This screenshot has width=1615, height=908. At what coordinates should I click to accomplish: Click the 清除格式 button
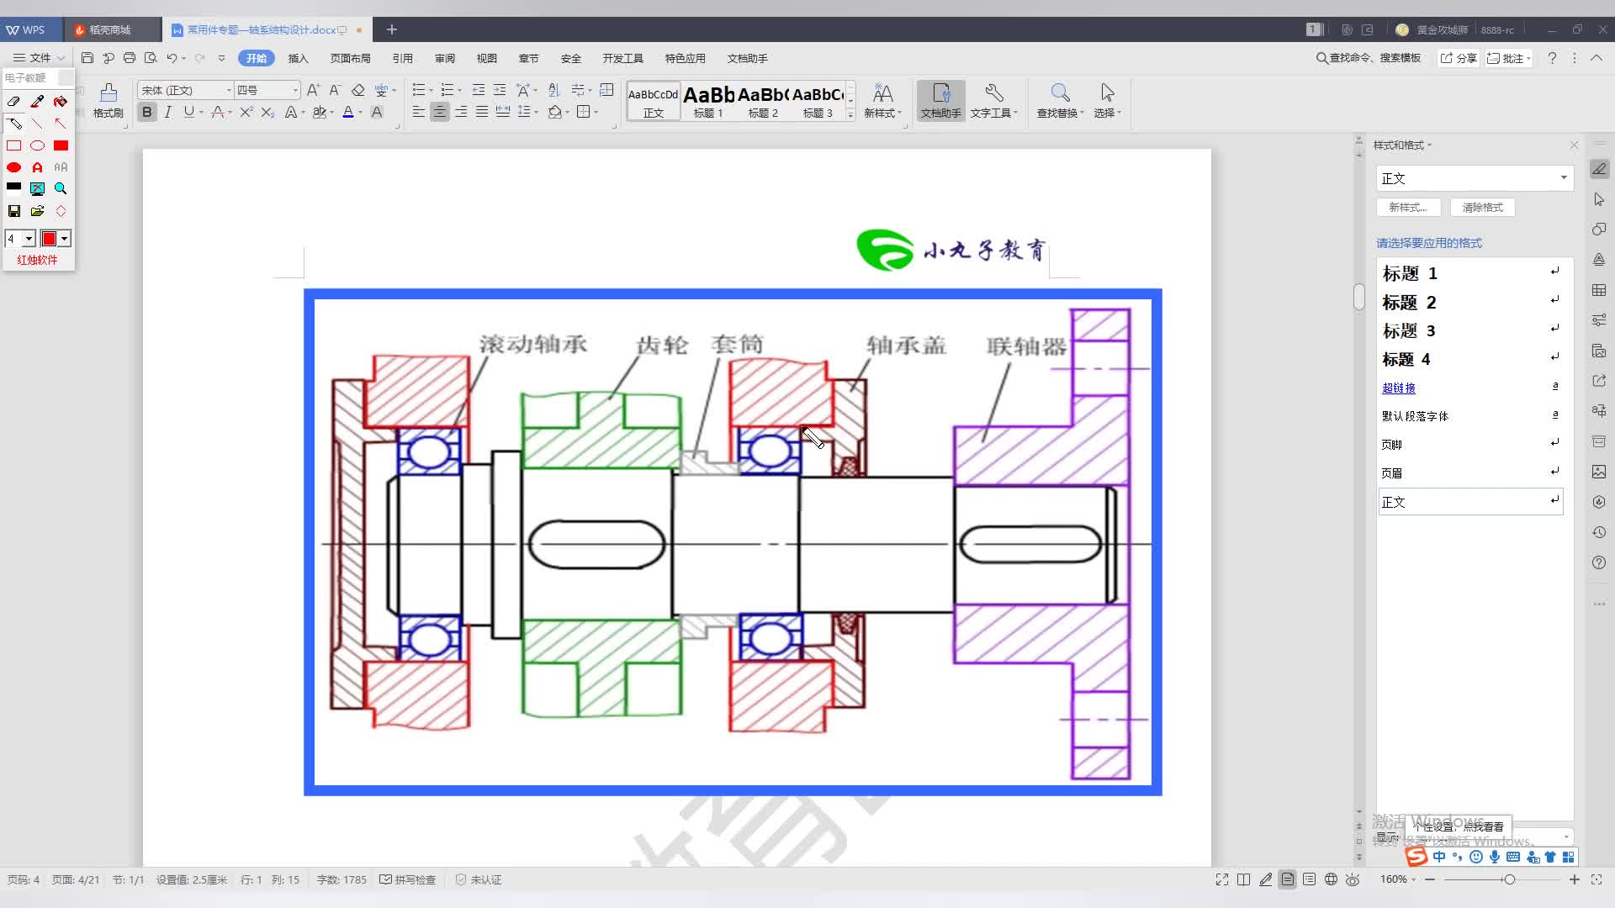(x=1482, y=208)
